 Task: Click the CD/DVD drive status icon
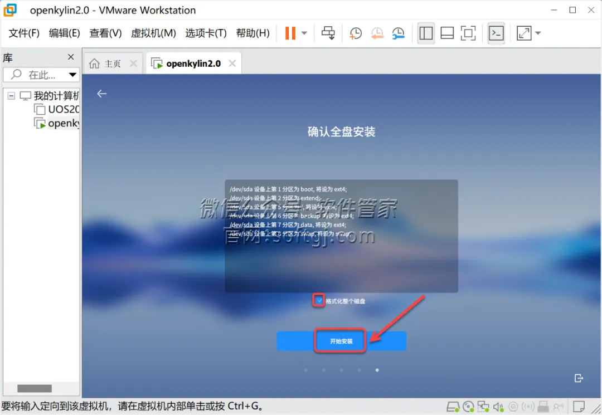point(468,406)
